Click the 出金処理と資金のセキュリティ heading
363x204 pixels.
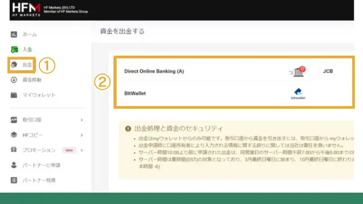tap(179, 129)
